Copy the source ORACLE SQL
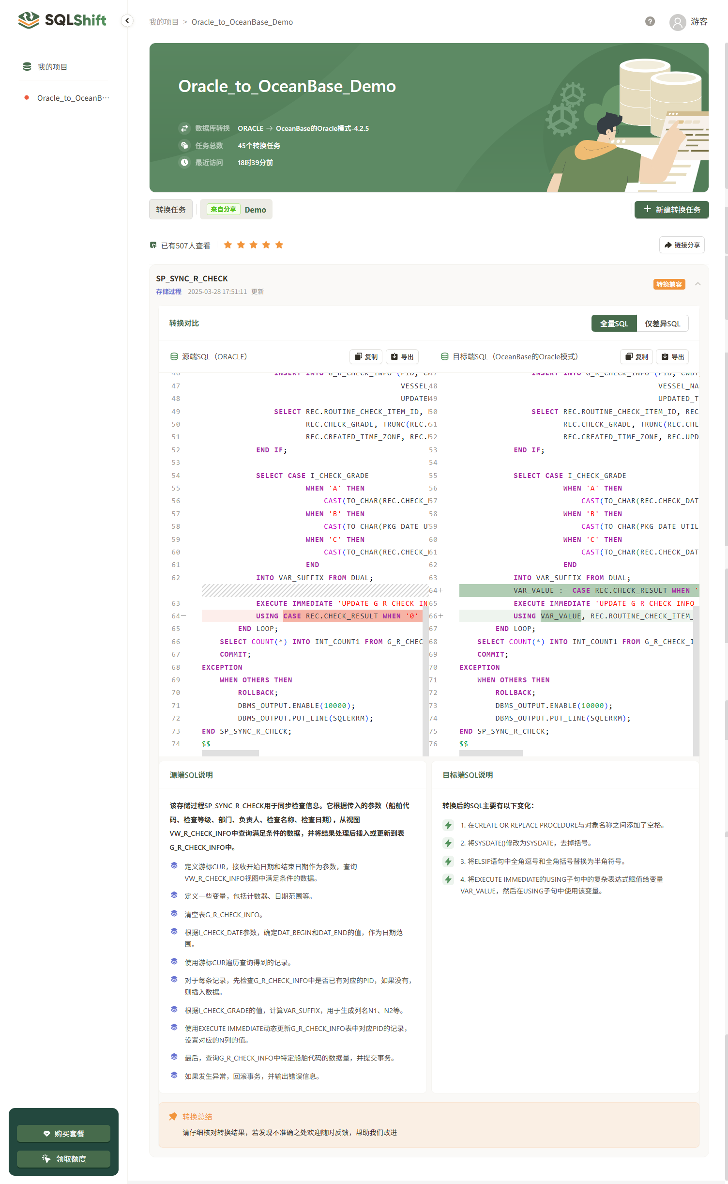Viewport: 728px width, 1184px height. tap(366, 357)
